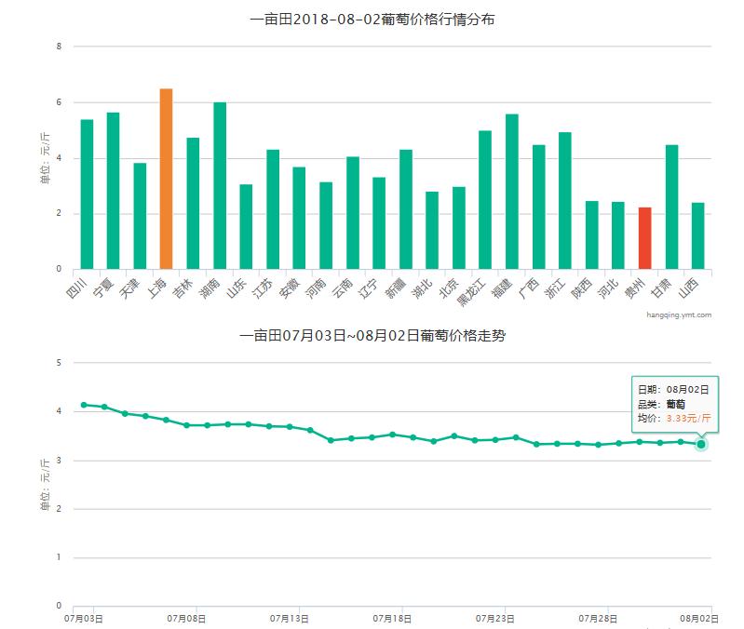Click the 安徽 green bar
The height and width of the screenshot is (629, 744).
pyautogui.click(x=299, y=218)
